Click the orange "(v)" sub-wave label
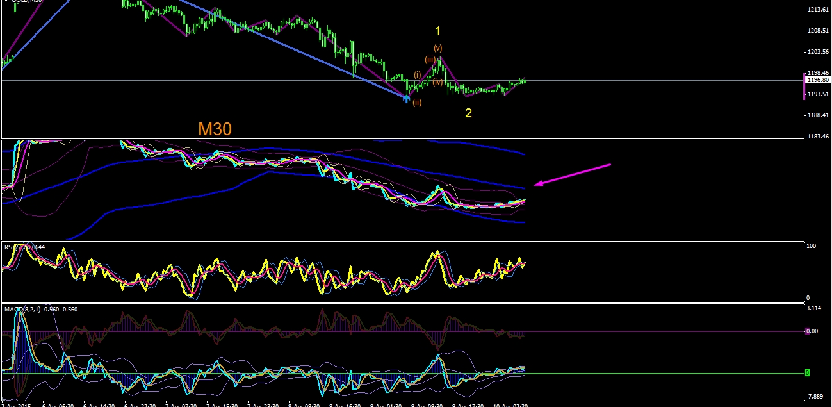The image size is (832, 407). click(x=438, y=48)
